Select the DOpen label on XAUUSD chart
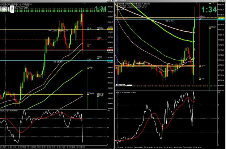 (90, 93)
